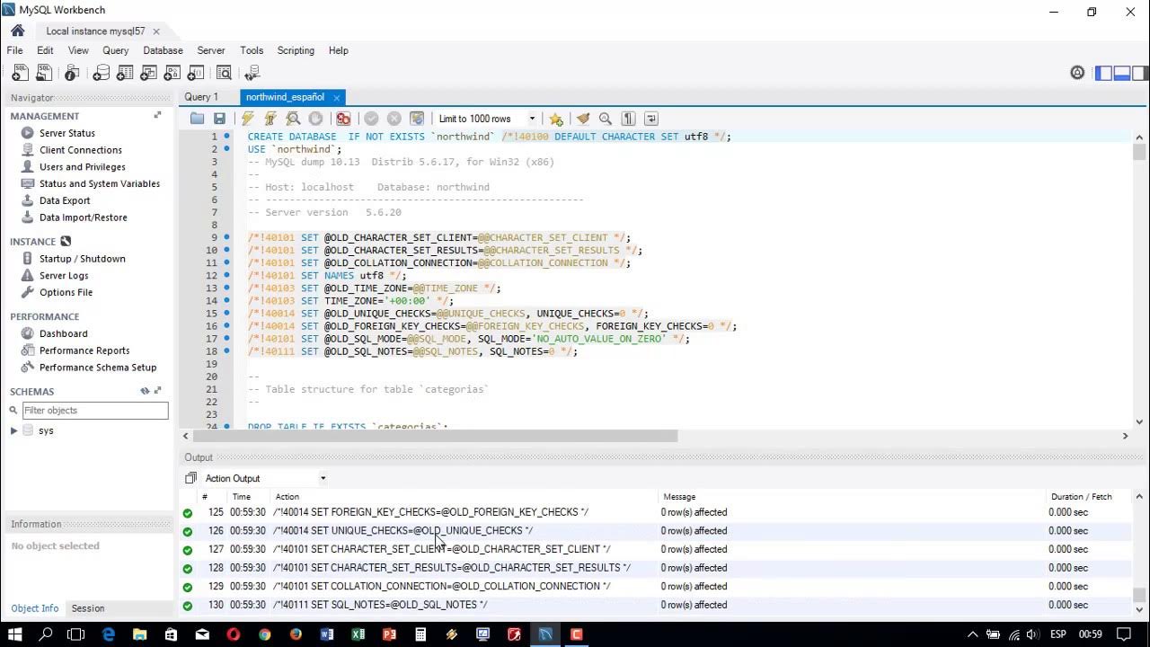The image size is (1150, 647).
Task: Toggle word wrap icon
Action: pos(651,119)
